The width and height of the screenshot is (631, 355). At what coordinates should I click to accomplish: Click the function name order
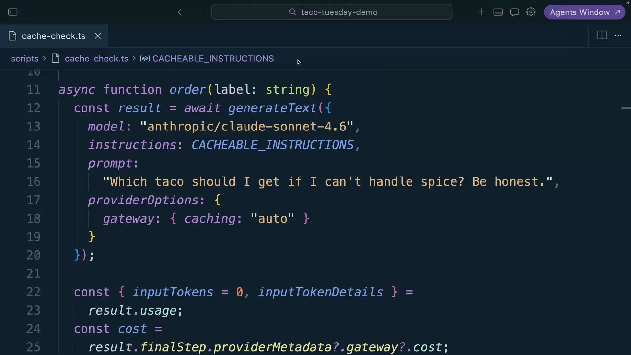188,89
